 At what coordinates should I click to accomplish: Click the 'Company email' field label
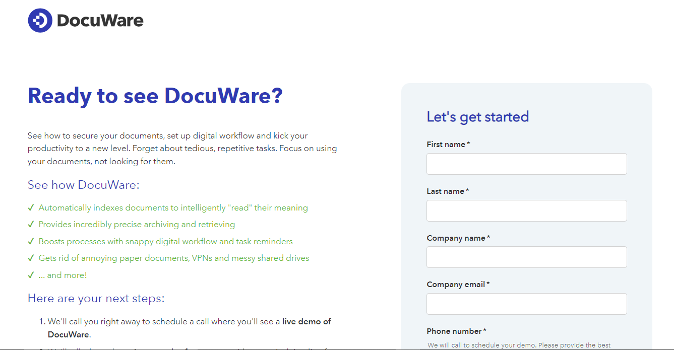pyautogui.click(x=458, y=285)
